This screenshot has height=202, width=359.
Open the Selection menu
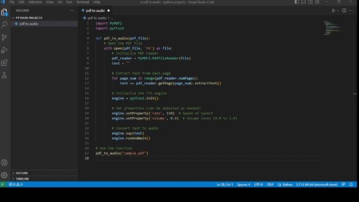click(x=35, y=2)
